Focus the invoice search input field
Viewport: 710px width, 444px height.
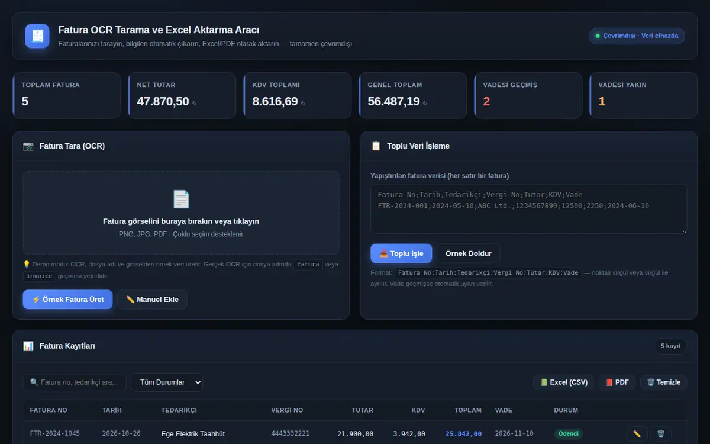click(x=75, y=382)
